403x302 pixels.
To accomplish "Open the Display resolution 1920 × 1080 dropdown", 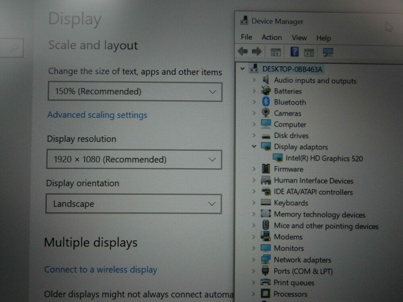I will point(134,159).
